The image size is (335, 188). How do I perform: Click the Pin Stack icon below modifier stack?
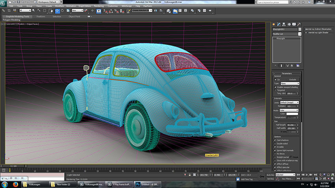275,66
